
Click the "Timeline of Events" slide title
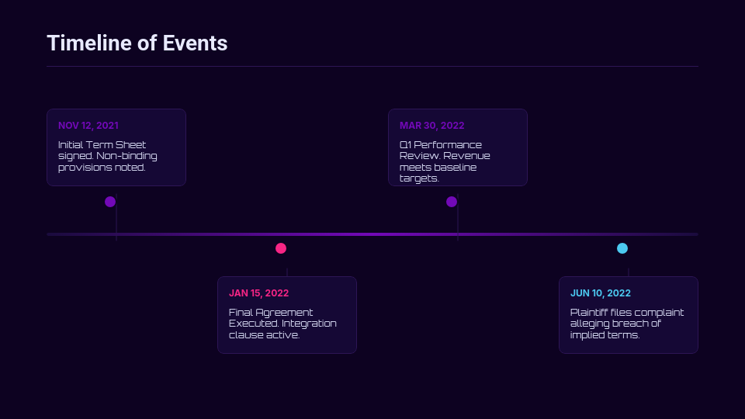coord(137,43)
